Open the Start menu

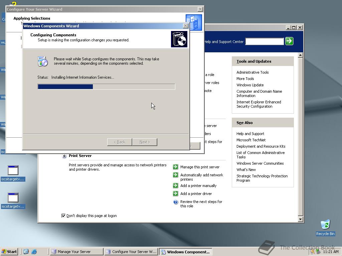click(9, 252)
